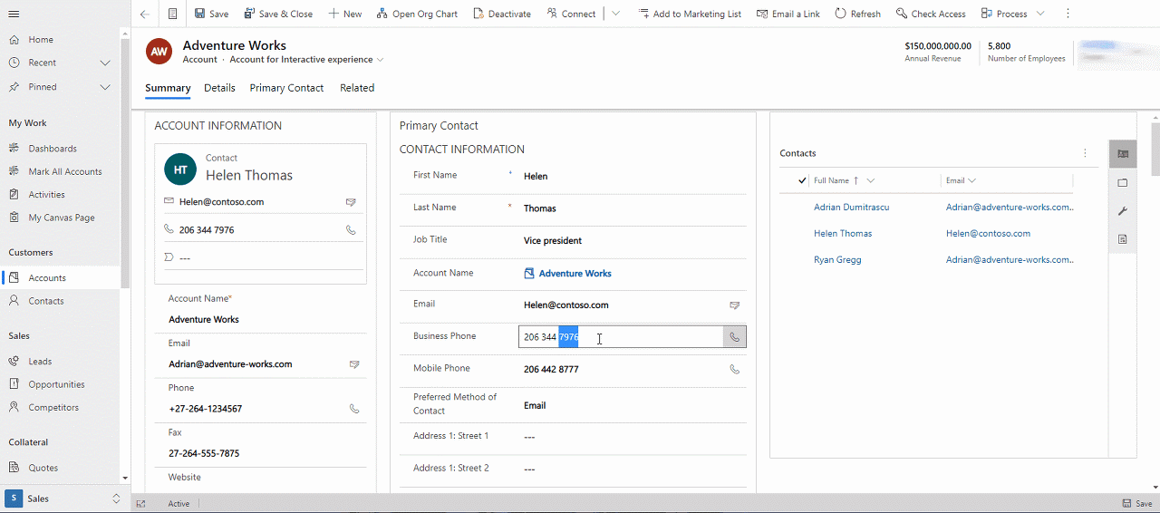
Task: Select Accounts in the sidebar
Action: pyautogui.click(x=60, y=278)
